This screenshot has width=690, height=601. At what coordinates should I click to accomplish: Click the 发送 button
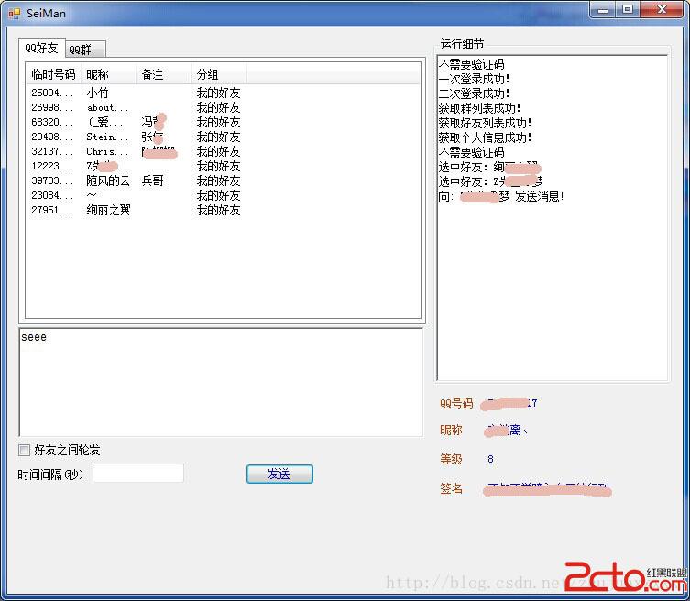click(279, 474)
